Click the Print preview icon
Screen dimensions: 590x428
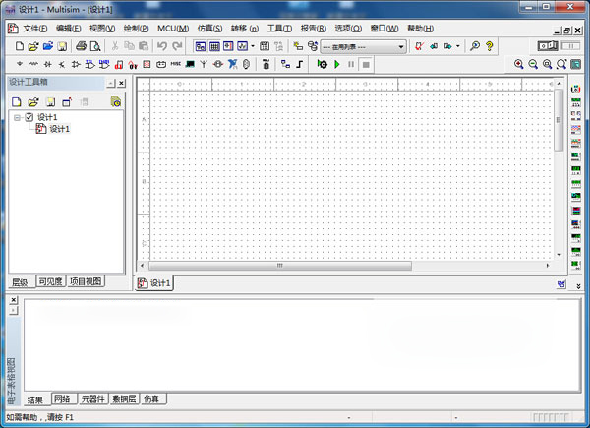[95, 46]
